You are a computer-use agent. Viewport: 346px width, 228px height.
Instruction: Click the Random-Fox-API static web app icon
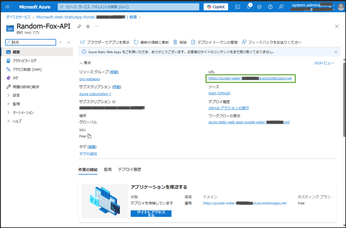point(10,28)
